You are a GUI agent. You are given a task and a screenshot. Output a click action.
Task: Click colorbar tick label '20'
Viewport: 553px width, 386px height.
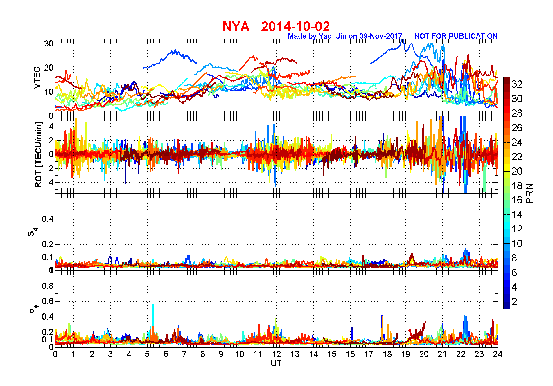(517, 171)
